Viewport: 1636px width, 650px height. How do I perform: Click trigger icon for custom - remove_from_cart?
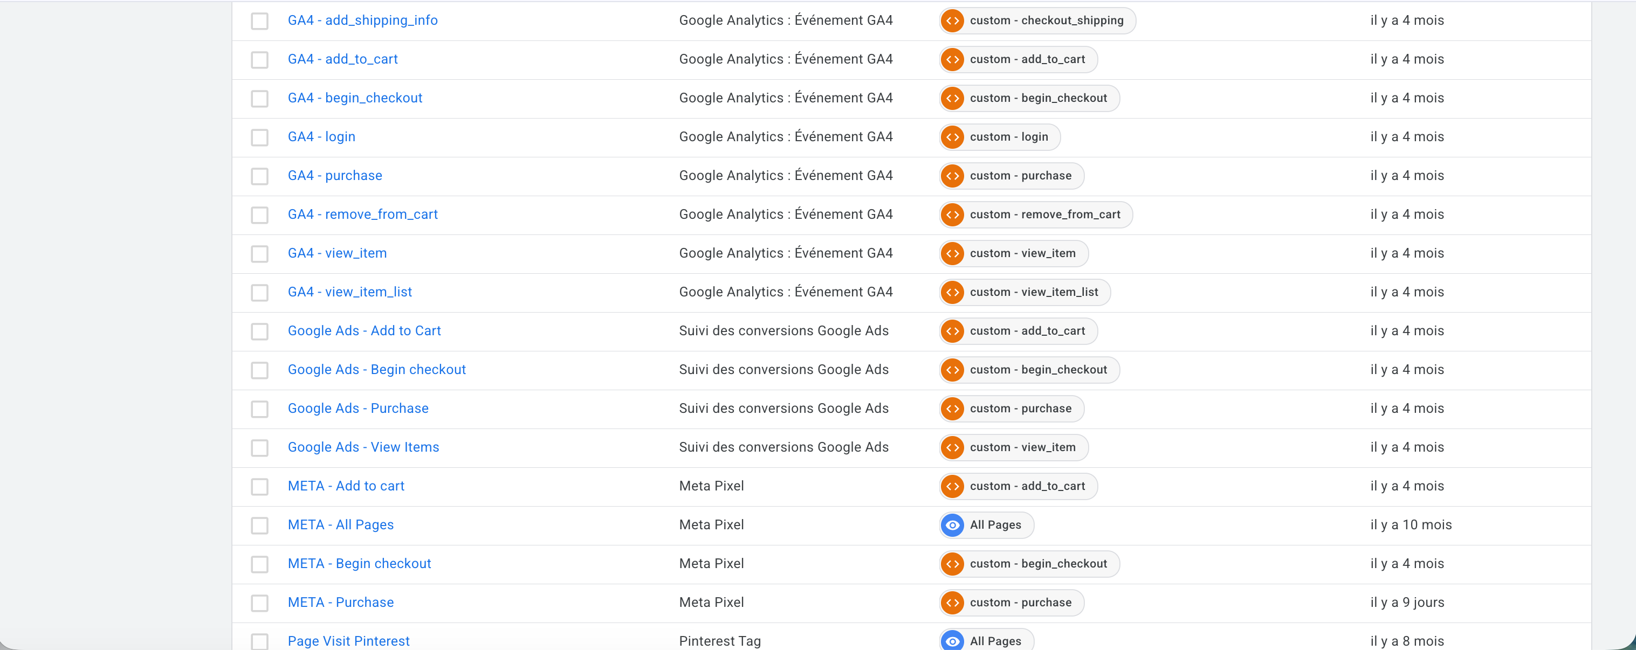tap(952, 215)
